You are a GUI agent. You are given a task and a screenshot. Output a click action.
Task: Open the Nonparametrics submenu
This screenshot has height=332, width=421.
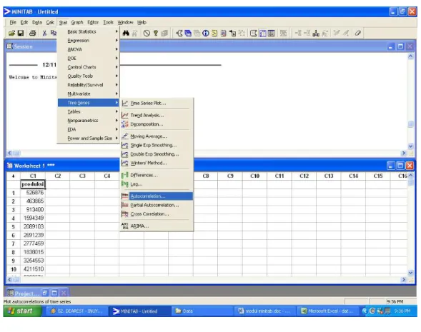tap(89, 120)
